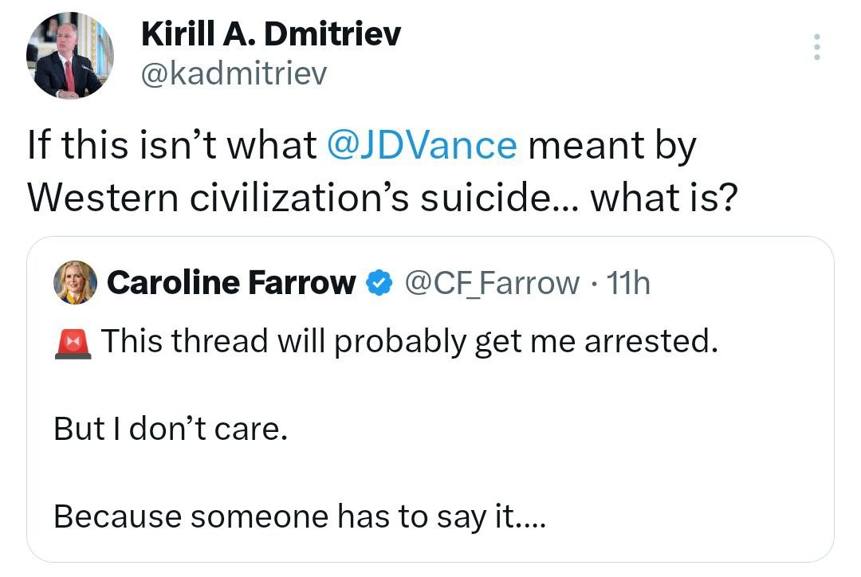This screenshot has width=861, height=577.
Task: Click "This thread will probably get me arrested."
Action: pos(410,341)
